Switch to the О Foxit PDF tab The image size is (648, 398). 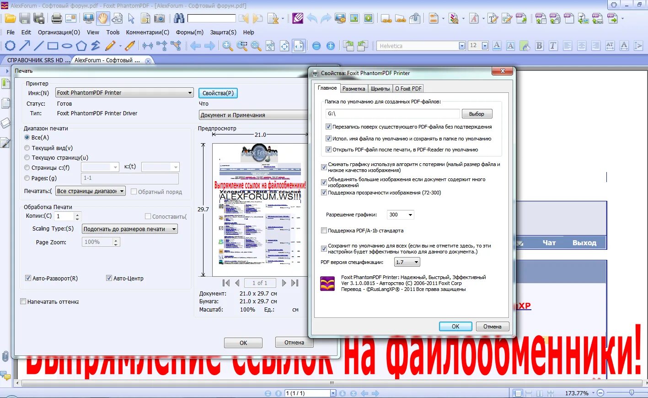[x=408, y=89]
